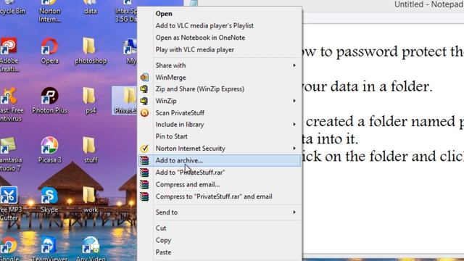Expand the Include in library submenu arrow
464x261 pixels.
pos(294,124)
